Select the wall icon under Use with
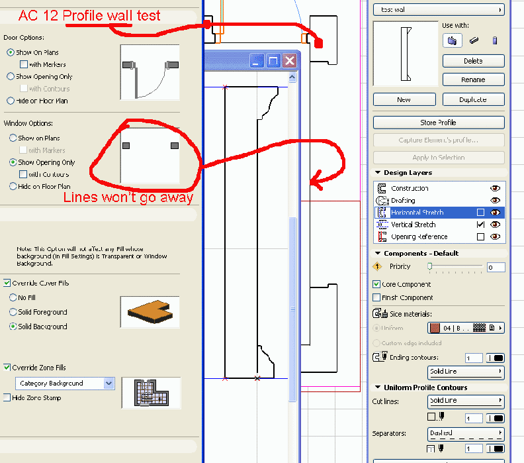 pos(452,41)
